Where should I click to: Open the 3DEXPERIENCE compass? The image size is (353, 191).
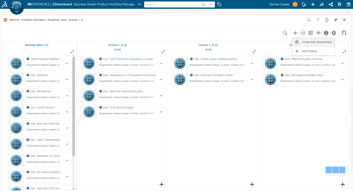coord(17,7)
